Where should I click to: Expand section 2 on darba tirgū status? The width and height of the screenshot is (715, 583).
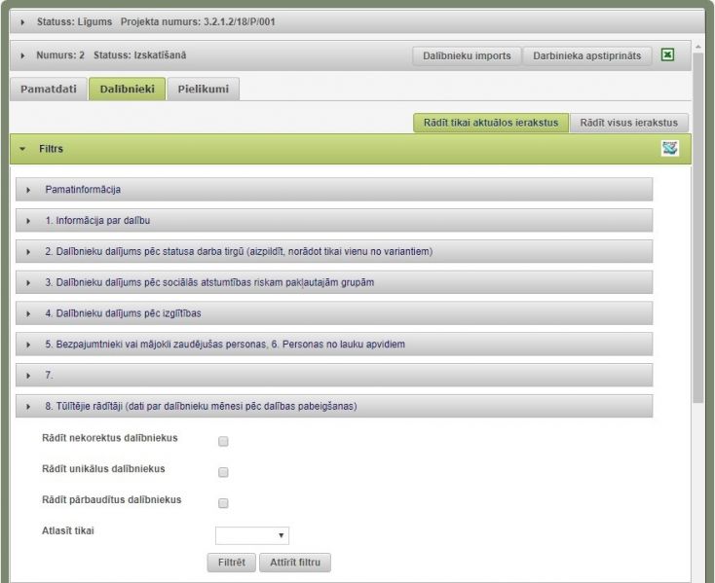pos(334,251)
